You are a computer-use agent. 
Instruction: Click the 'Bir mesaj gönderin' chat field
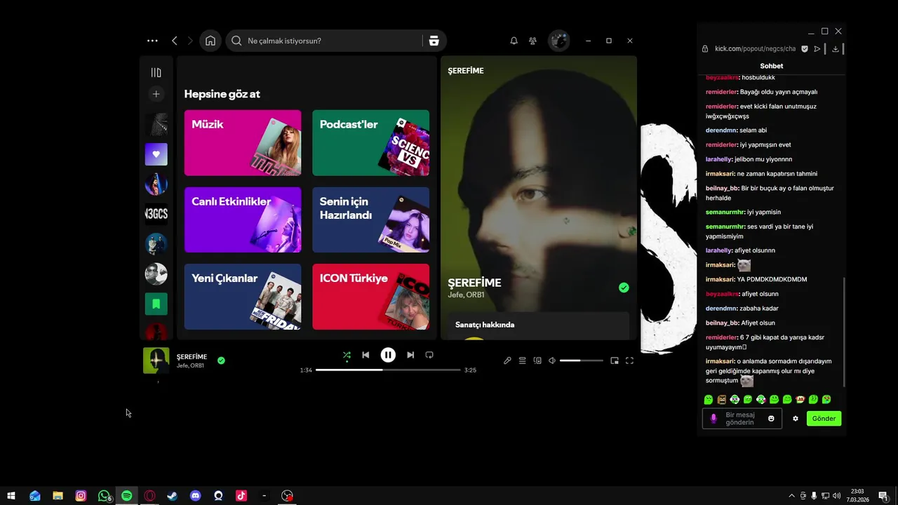coord(742,419)
